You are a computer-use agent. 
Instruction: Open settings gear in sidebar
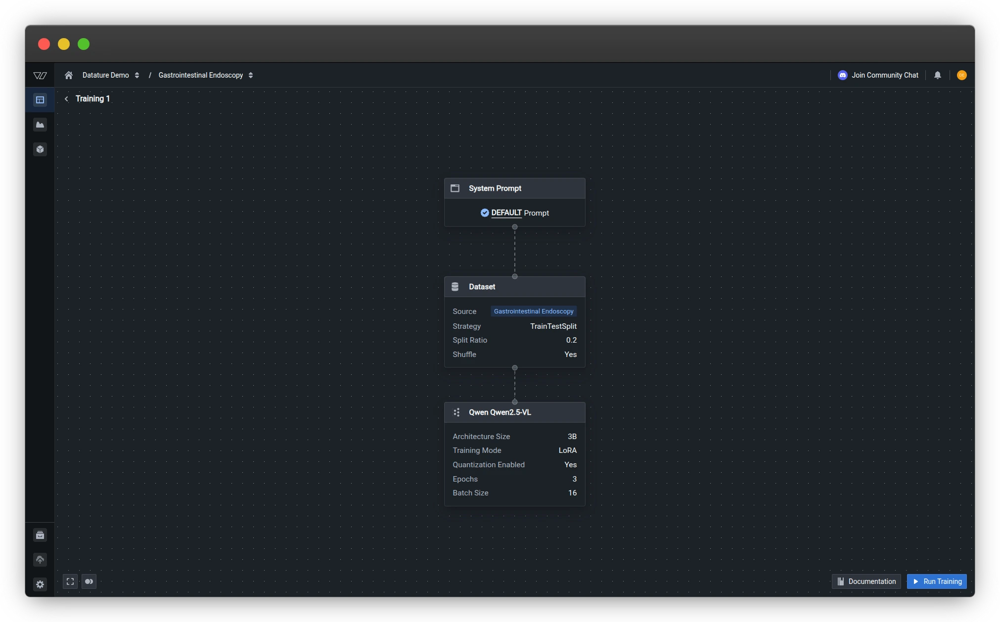point(40,584)
